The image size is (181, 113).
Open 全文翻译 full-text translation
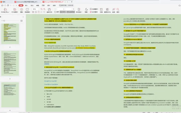pos(94,12)
